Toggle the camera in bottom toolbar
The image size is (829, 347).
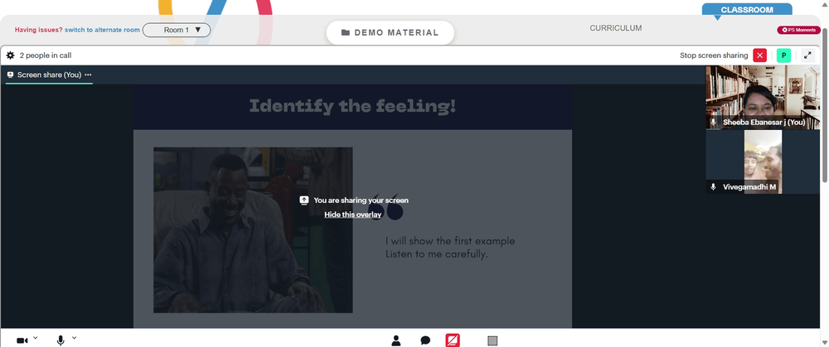[22, 340]
